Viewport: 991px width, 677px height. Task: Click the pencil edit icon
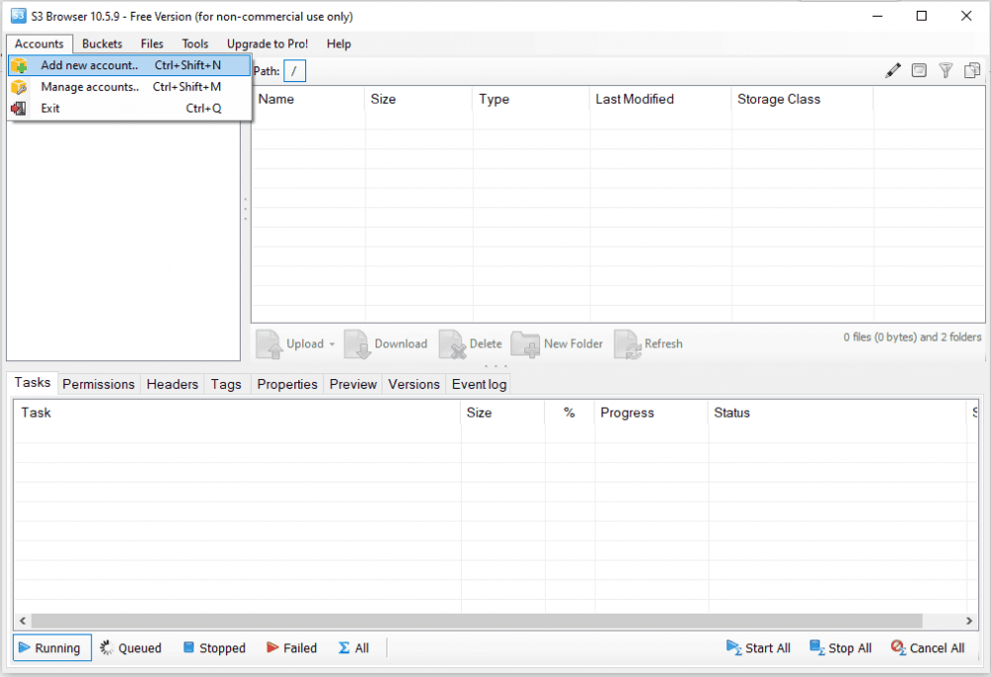[892, 70]
